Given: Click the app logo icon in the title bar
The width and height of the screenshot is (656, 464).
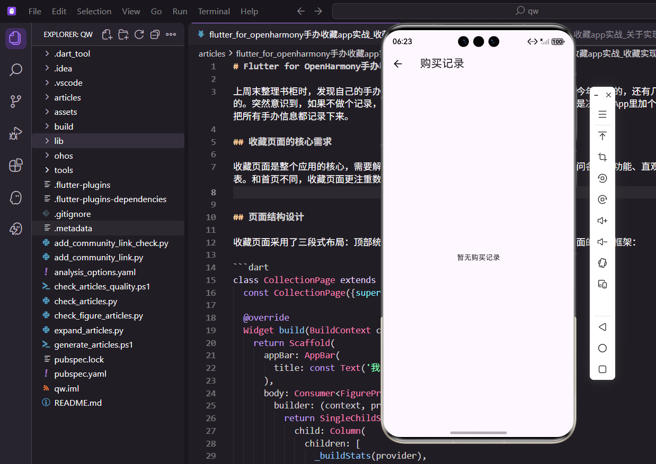Looking at the screenshot, I should [12, 11].
